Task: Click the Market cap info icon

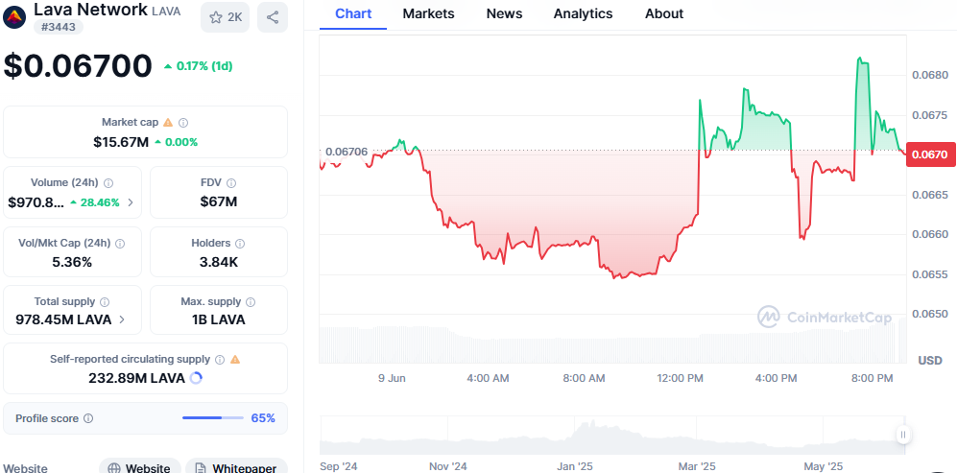Action: point(183,123)
